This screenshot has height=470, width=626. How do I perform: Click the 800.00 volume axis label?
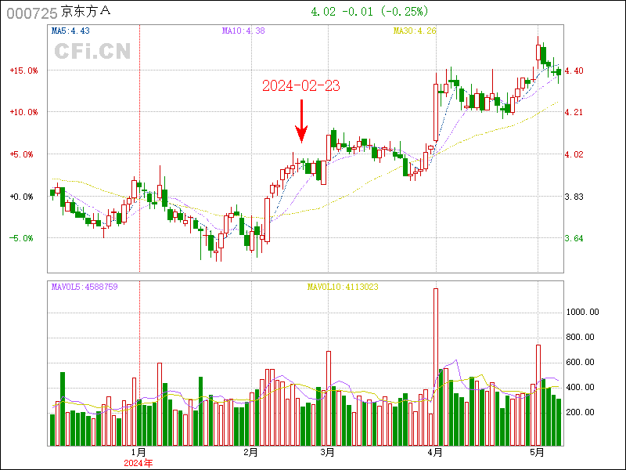(x=580, y=338)
